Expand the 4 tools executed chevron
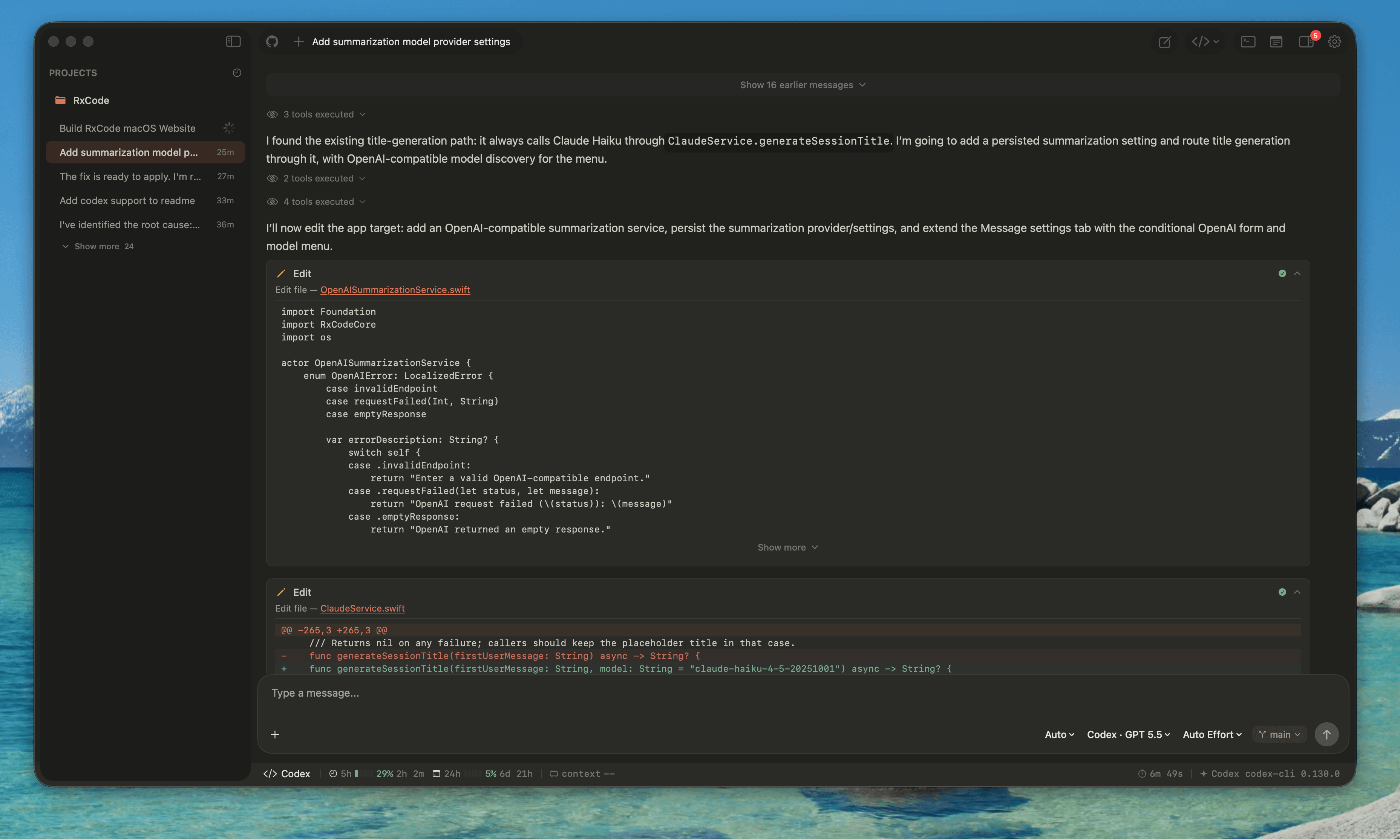The width and height of the screenshot is (1400, 839). (363, 201)
